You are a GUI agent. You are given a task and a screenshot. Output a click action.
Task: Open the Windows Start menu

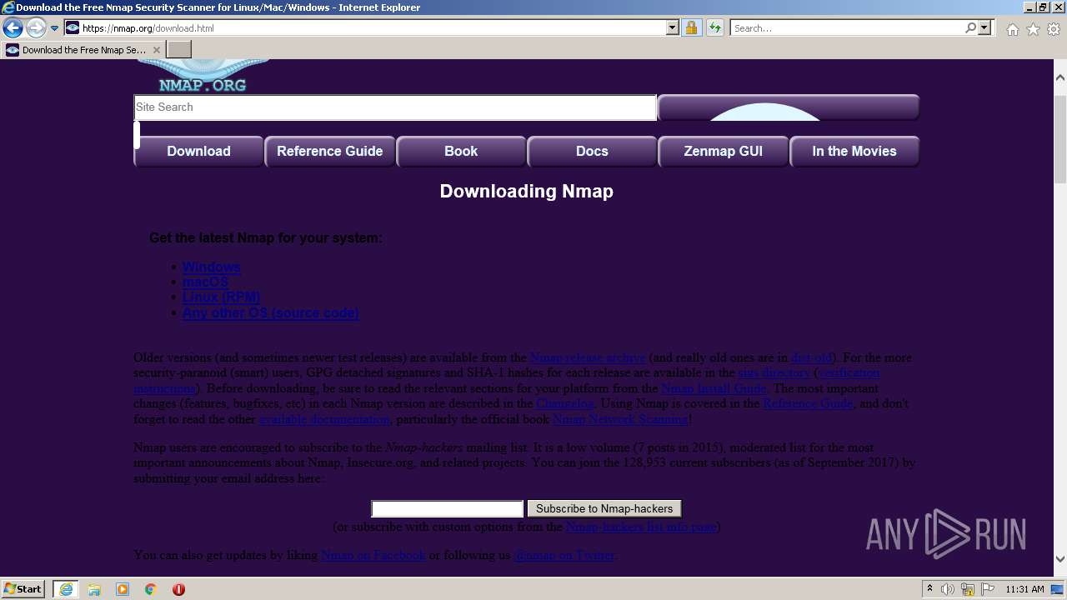click(23, 589)
